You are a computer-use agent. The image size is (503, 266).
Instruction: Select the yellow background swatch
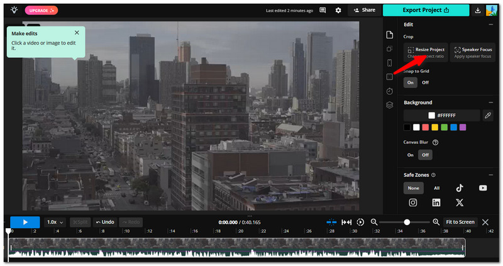click(x=434, y=128)
